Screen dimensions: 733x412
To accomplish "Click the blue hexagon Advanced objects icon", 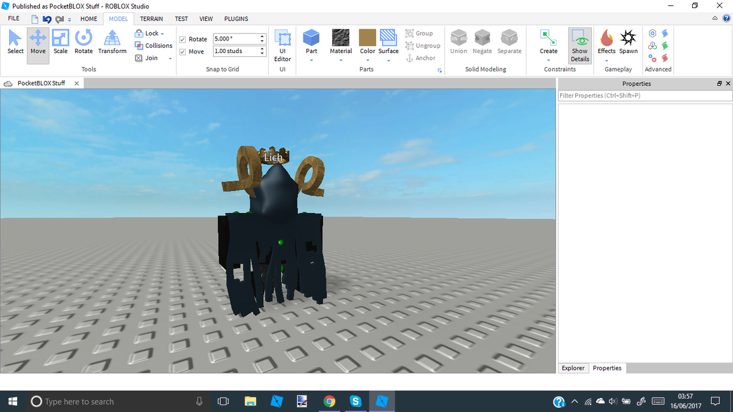I will point(653,33).
